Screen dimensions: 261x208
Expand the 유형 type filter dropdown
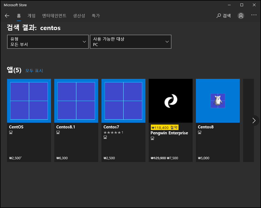pyautogui.click(x=48, y=42)
